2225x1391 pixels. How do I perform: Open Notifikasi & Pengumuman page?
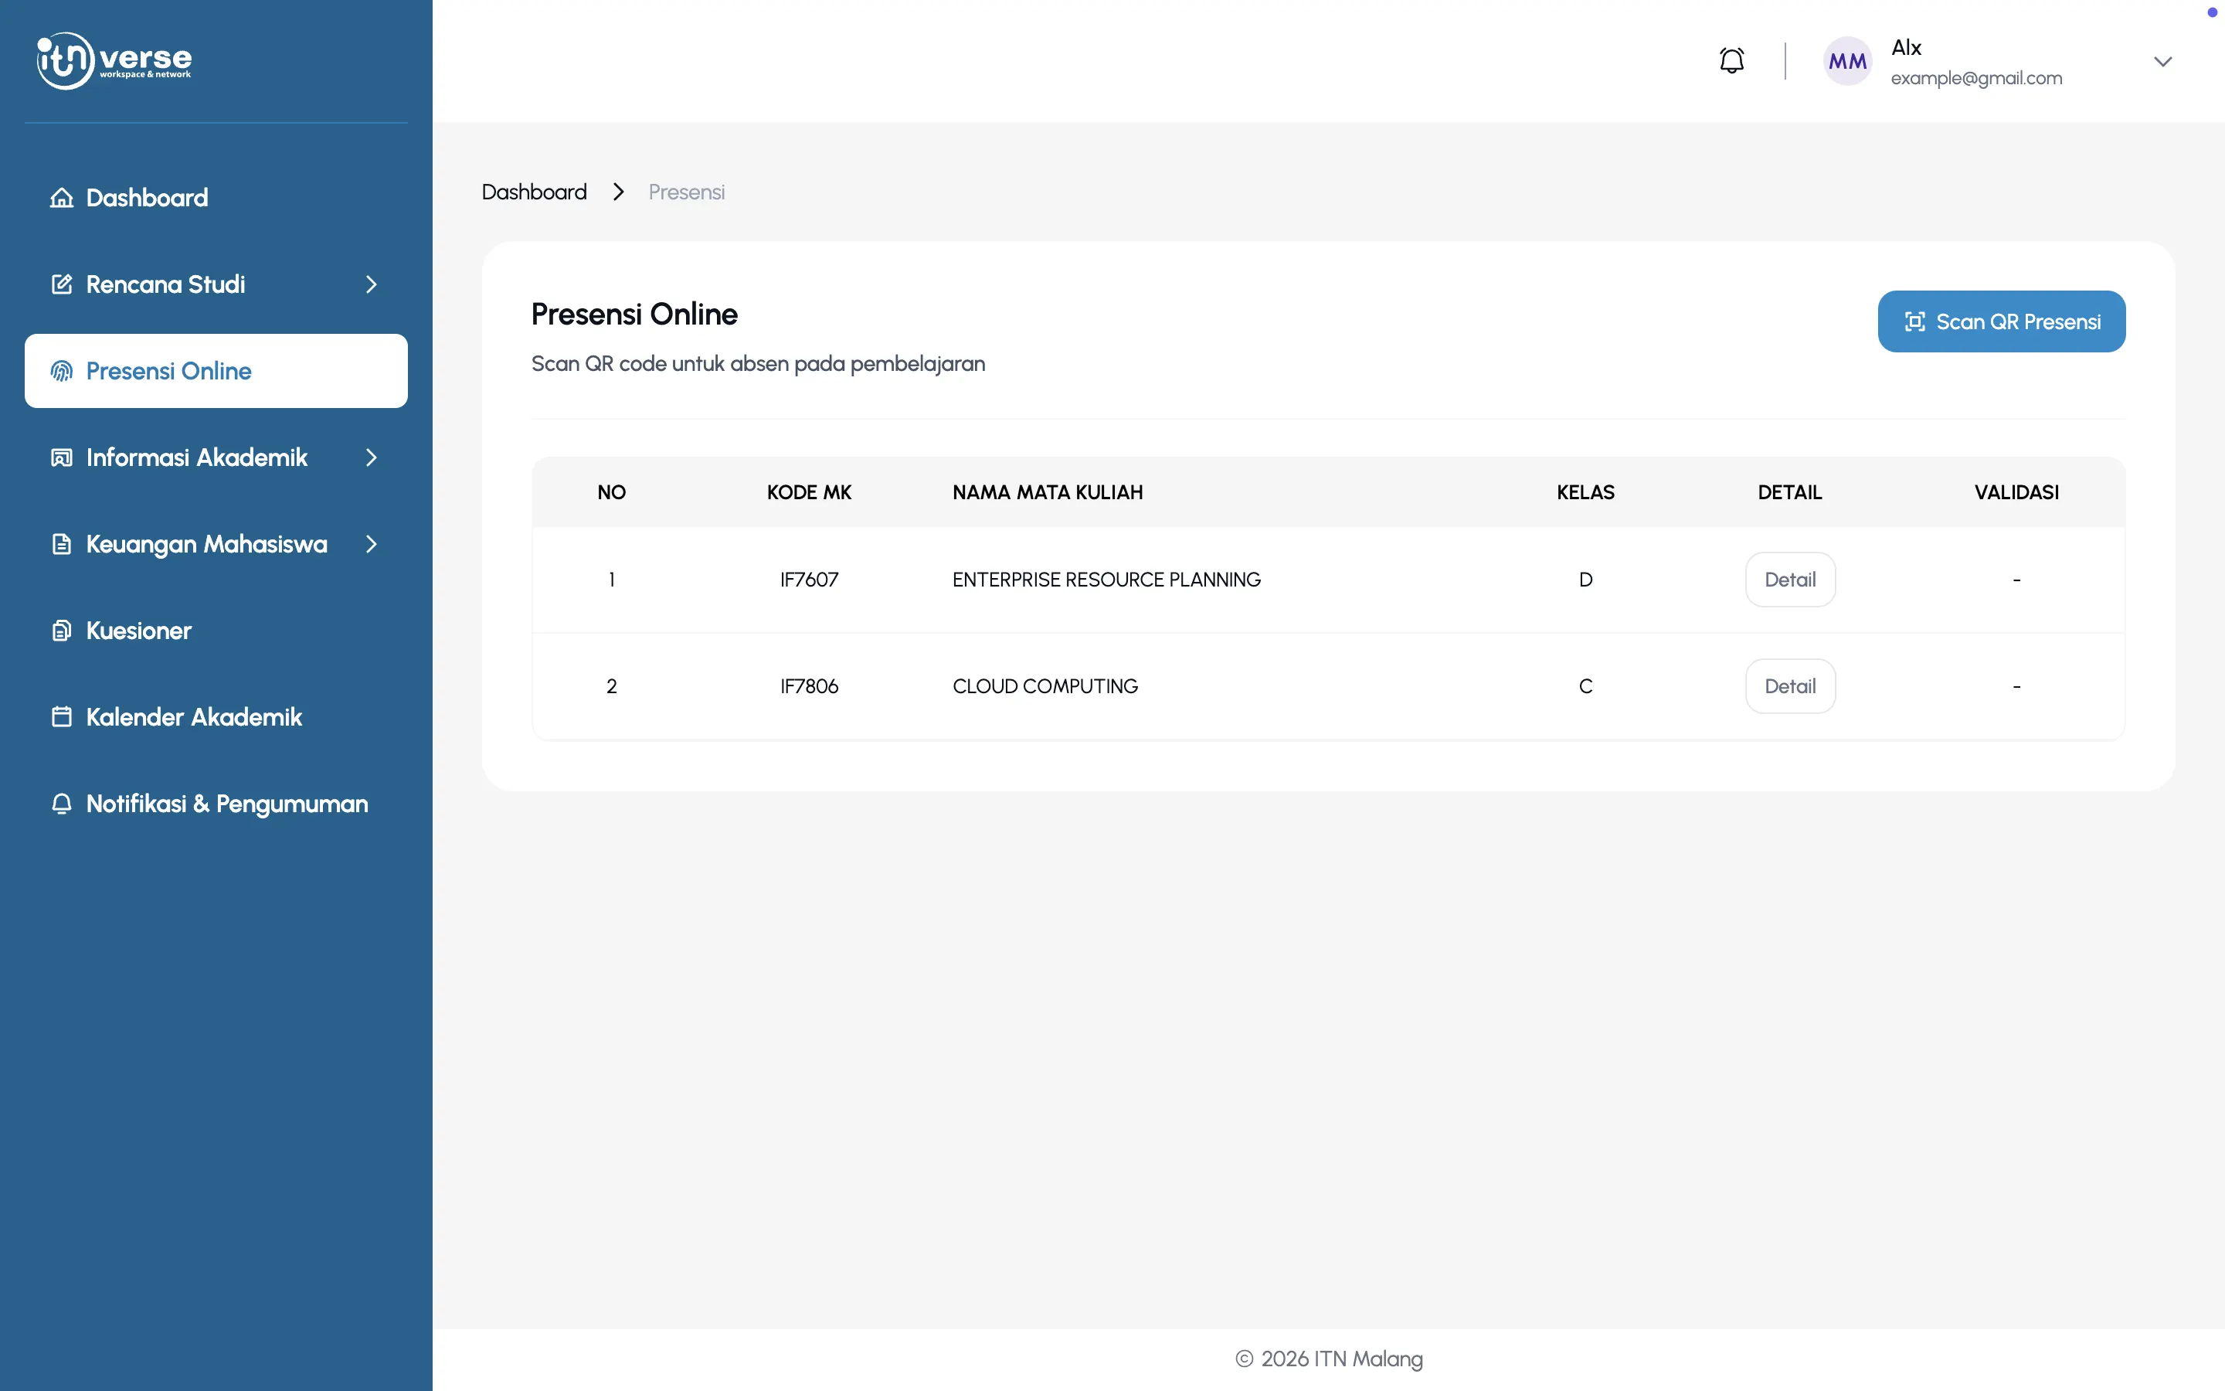[216, 803]
